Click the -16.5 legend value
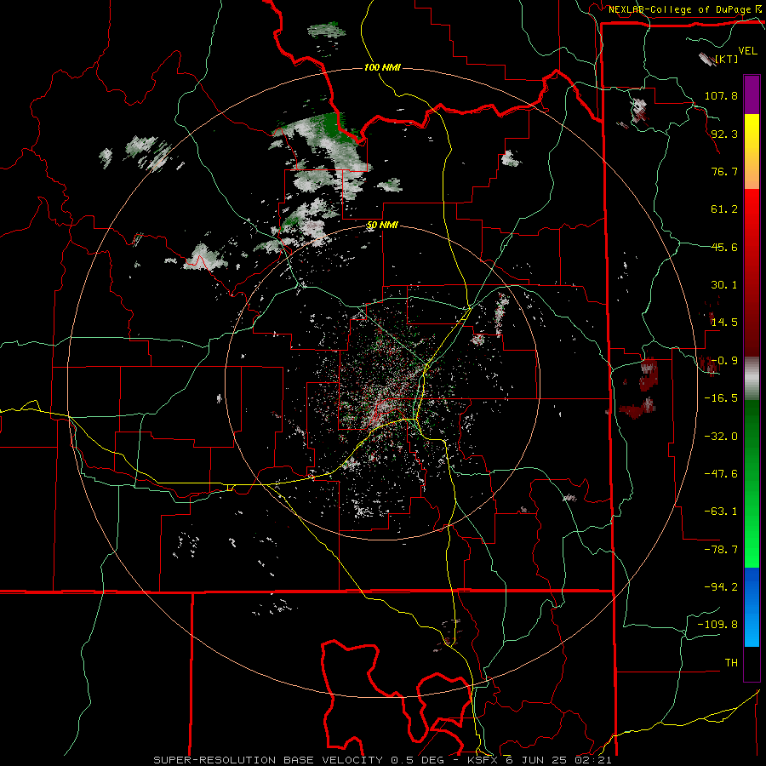Viewport: 766px width, 766px height. [721, 398]
